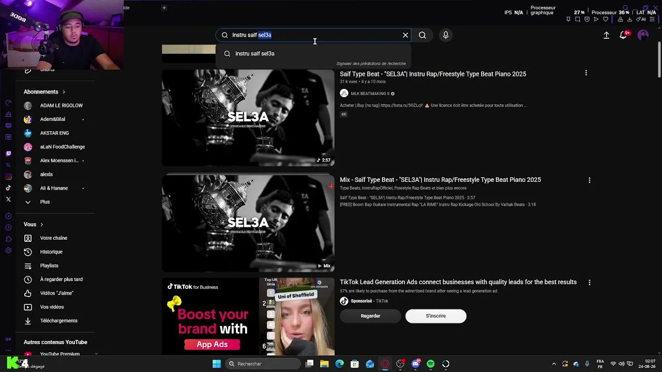Open the Adem&Bilal subscription
The height and width of the screenshot is (372, 662).
coord(56,119)
